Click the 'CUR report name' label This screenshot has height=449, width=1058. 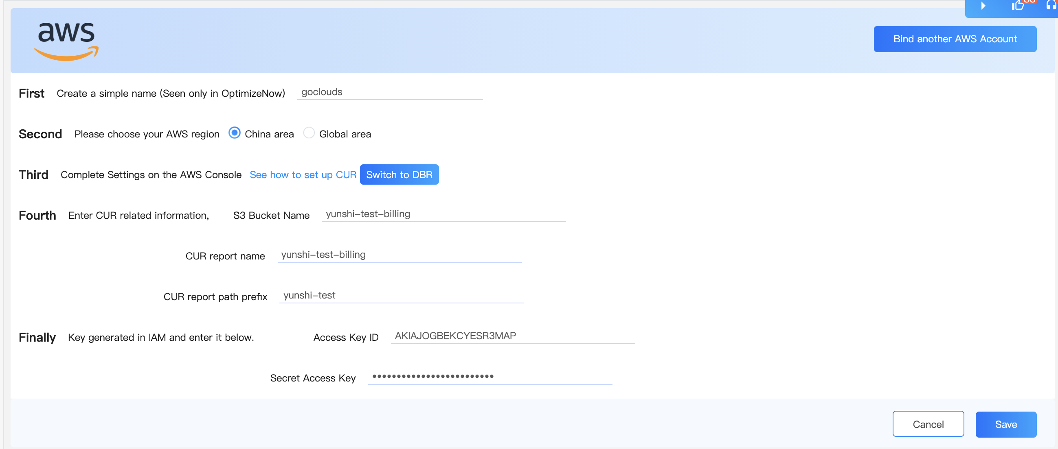click(x=225, y=256)
